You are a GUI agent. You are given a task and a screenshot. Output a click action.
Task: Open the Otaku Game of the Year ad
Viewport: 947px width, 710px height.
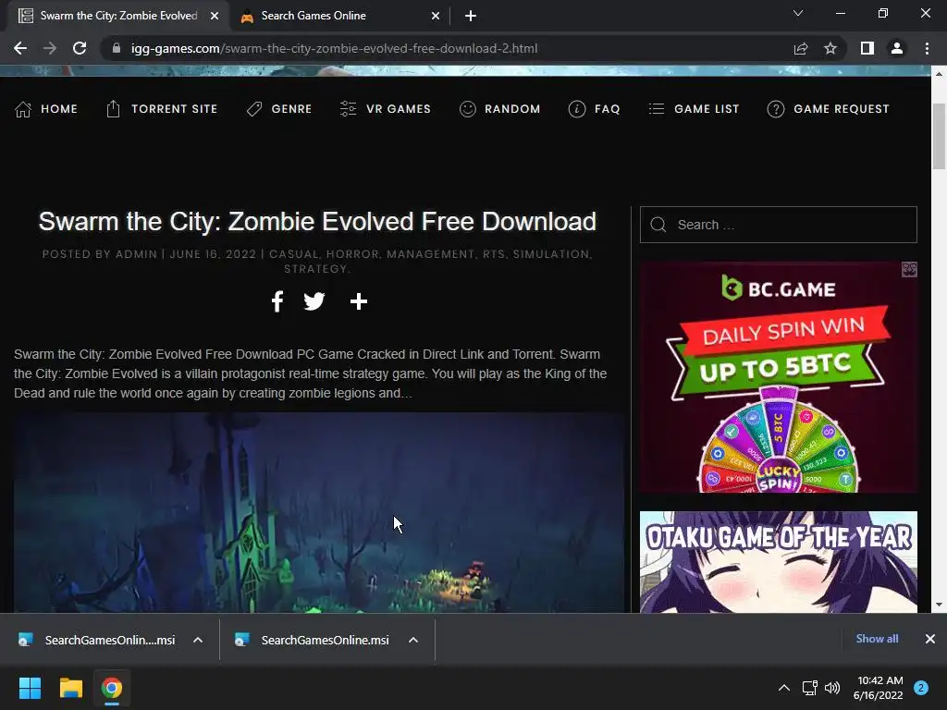(x=779, y=562)
